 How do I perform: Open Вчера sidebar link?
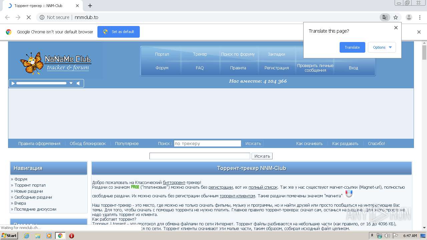click(20, 203)
